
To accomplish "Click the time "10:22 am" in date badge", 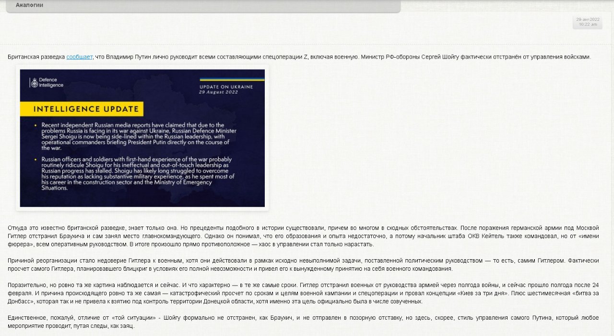I will 588,24.
